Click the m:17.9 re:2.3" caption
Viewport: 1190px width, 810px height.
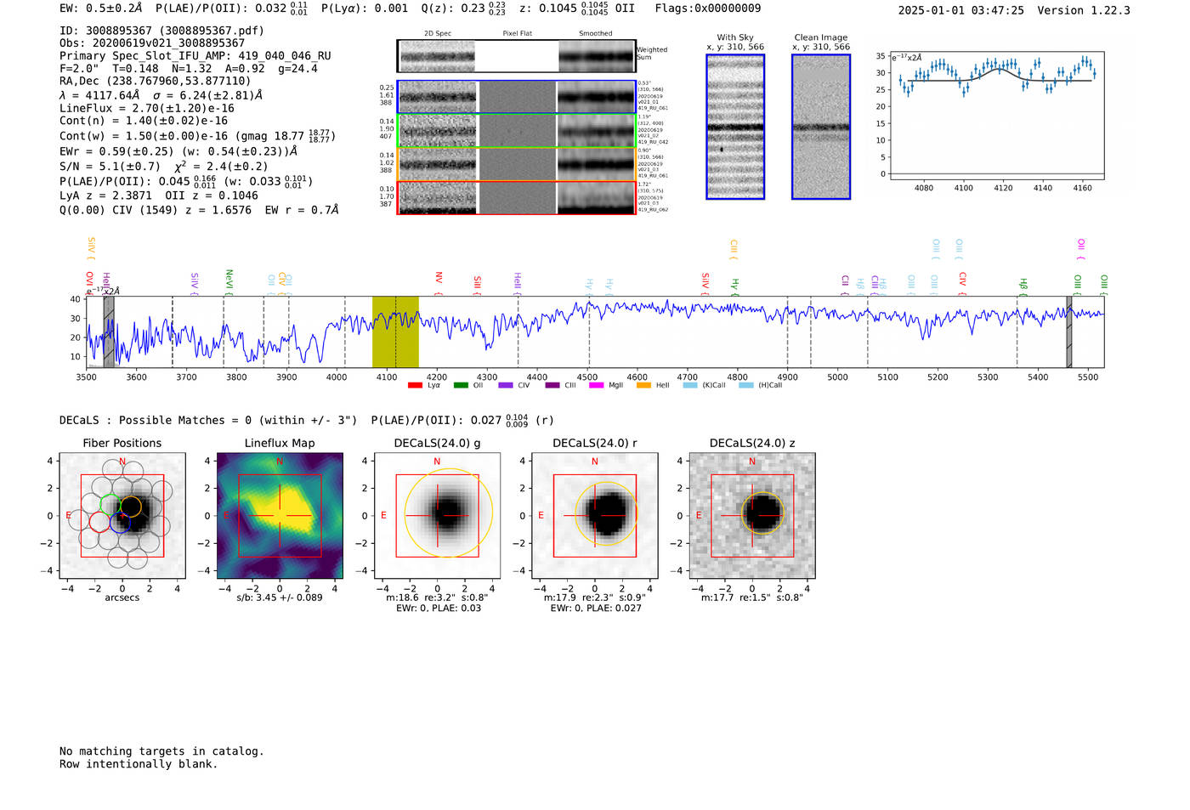595,598
